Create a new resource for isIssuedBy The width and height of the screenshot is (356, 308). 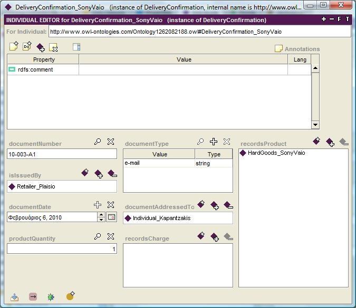85,173
